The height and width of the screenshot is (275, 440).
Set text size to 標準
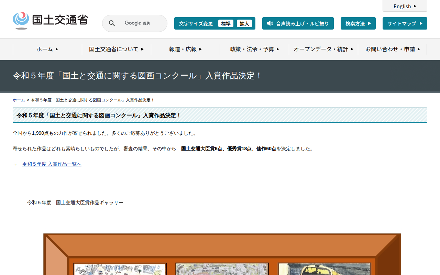pos(225,23)
